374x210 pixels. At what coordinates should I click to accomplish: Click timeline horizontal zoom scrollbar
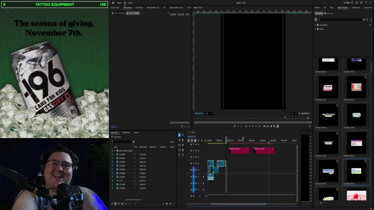[x=238, y=204]
